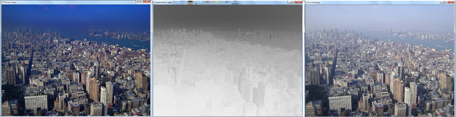Image resolution: width=456 pixels, height=117 pixels.
Task: Select the Source Image title text
Action: (x=314, y=2)
